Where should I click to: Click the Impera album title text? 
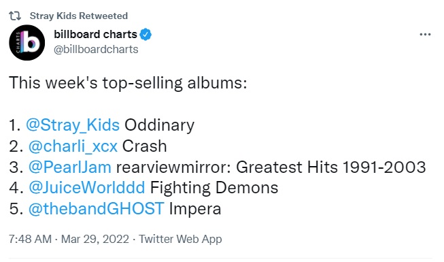[x=195, y=209]
